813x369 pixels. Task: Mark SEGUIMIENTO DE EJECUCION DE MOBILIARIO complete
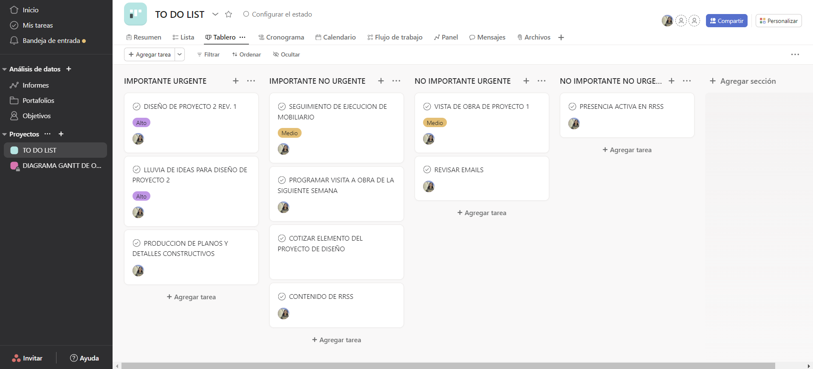pyautogui.click(x=282, y=106)
